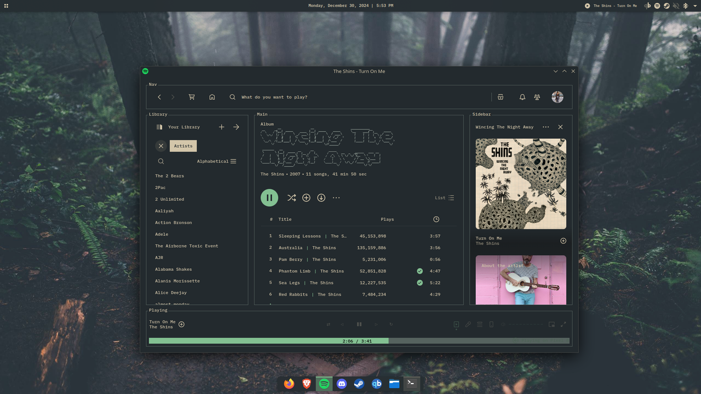This screenshot has width=701, height=394.
Task: Go to Home via the house icon
Action: point(212,97)
